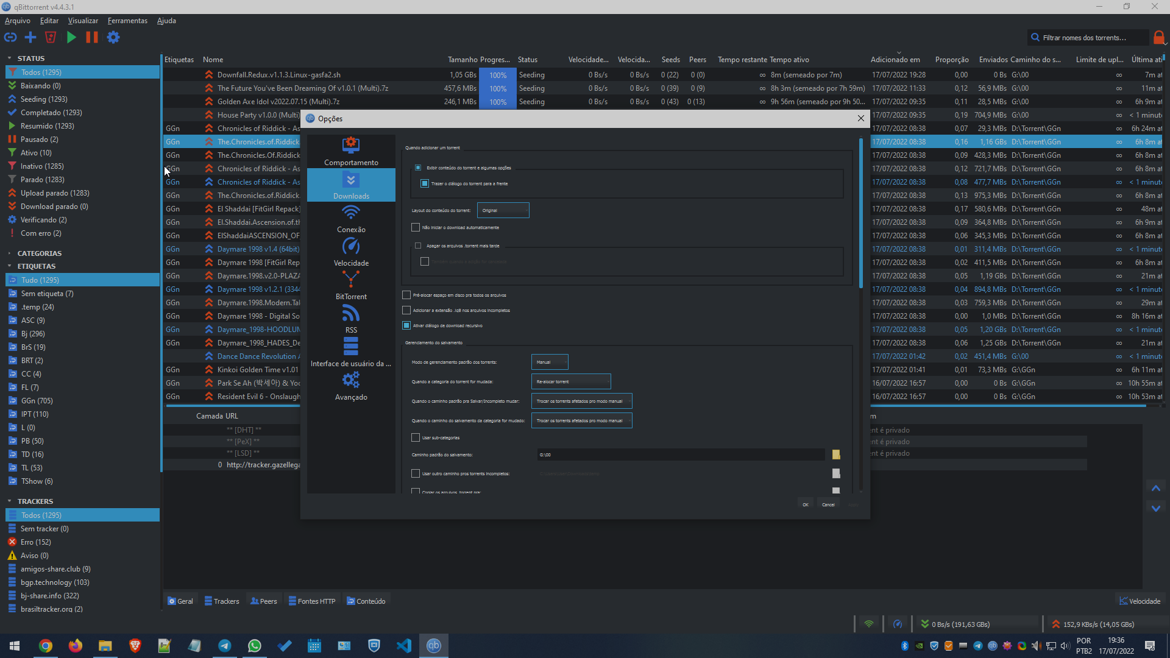Viewport: 1170px width, 658px height.
Task: Enable 'Não iniciar o download automaticamente'
Action: click(415, 227)
